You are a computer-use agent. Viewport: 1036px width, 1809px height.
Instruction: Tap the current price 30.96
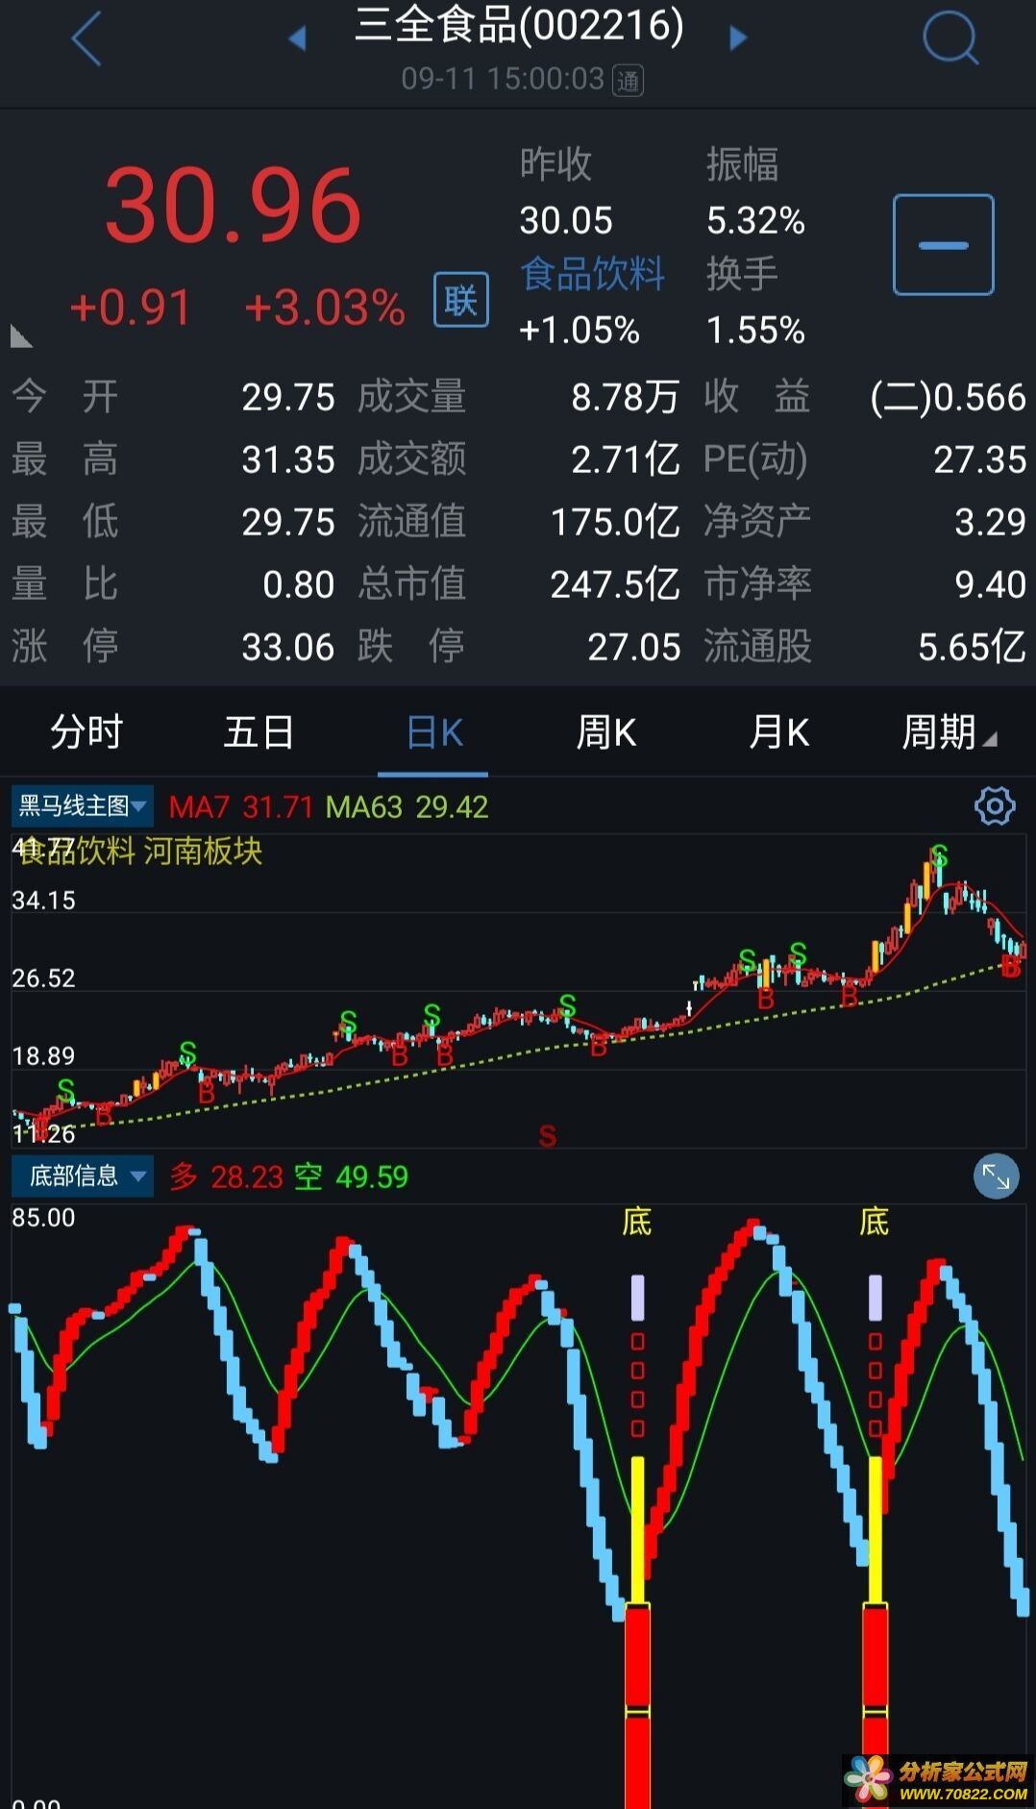coord(234,206)
